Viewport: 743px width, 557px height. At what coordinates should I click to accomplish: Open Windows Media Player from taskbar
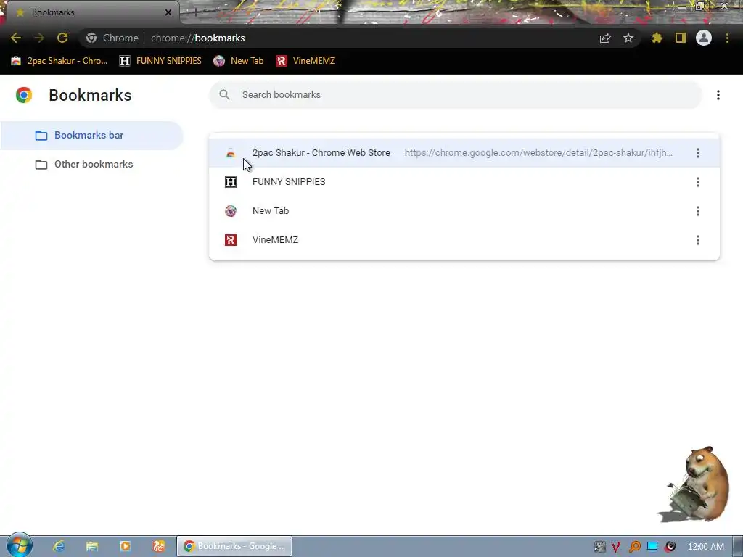(126, 546)
